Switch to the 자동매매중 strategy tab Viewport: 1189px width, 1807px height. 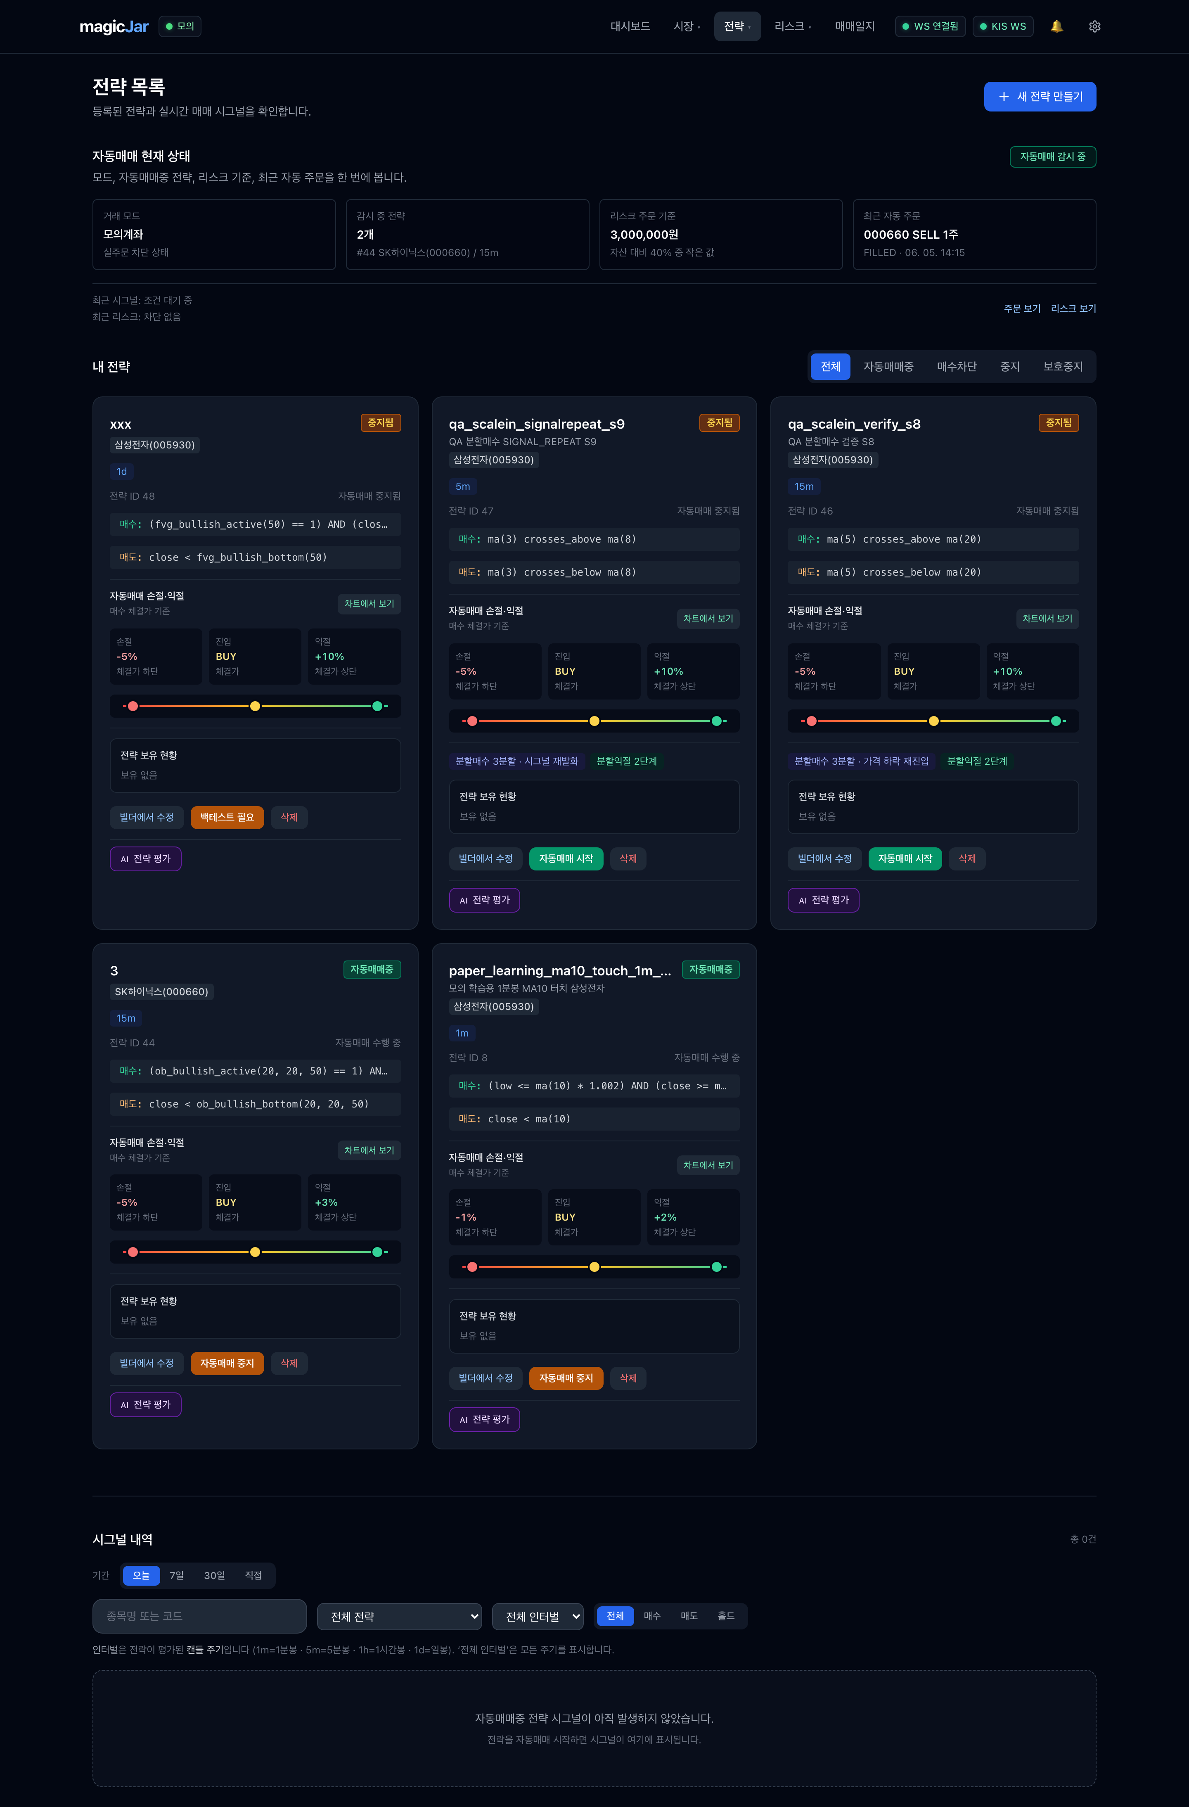tap(888, 367)
